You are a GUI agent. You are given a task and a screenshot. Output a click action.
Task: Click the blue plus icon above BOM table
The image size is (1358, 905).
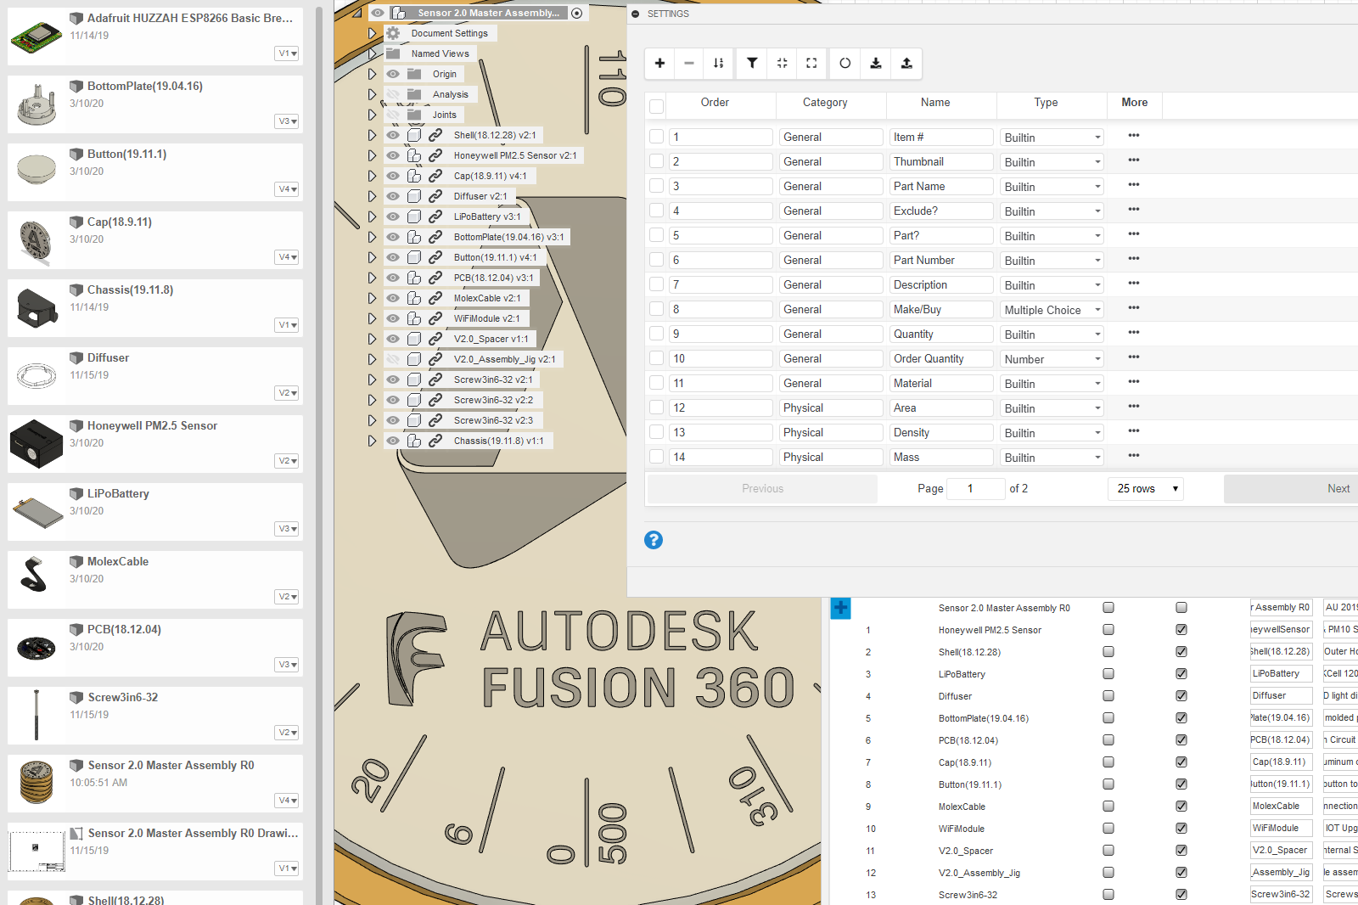840,608
